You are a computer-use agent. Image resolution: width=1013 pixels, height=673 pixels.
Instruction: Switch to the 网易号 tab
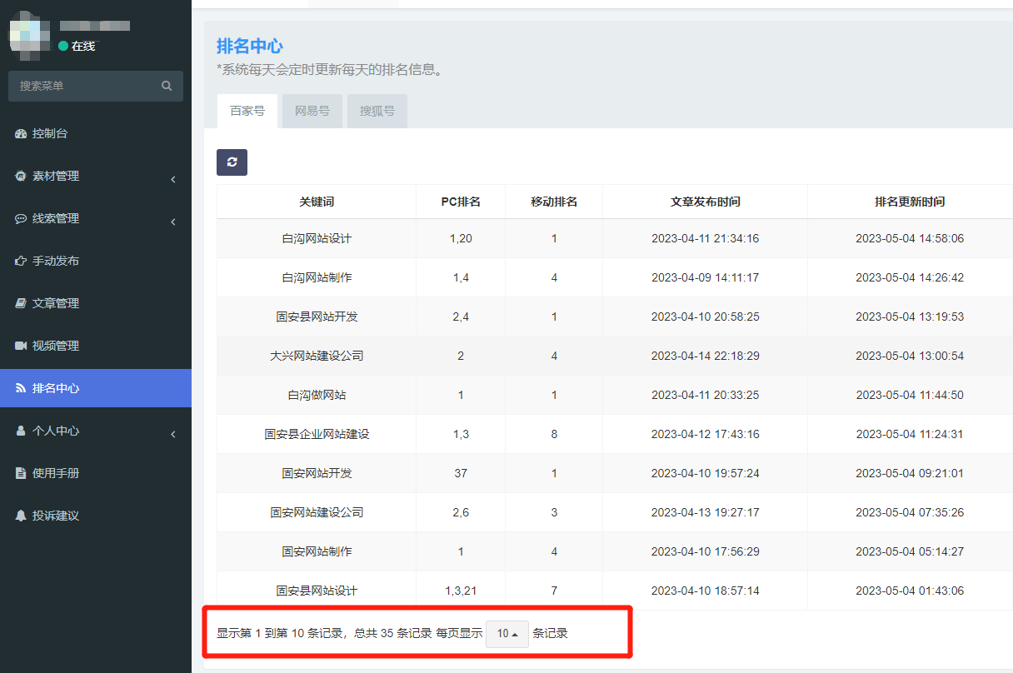click(312, 111)
